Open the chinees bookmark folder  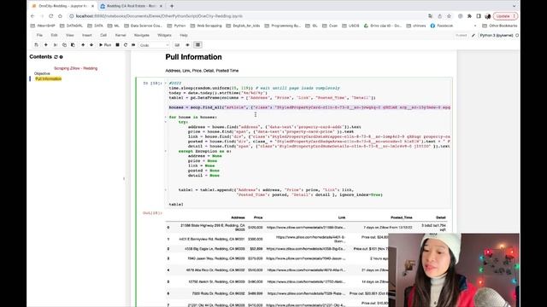416,26
